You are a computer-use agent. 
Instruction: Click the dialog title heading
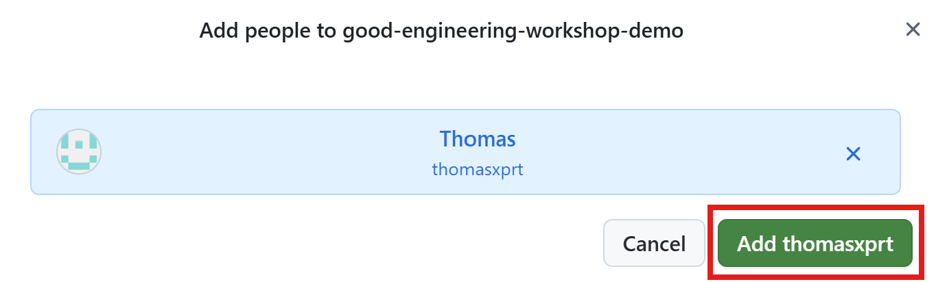[x=441, y=31]
